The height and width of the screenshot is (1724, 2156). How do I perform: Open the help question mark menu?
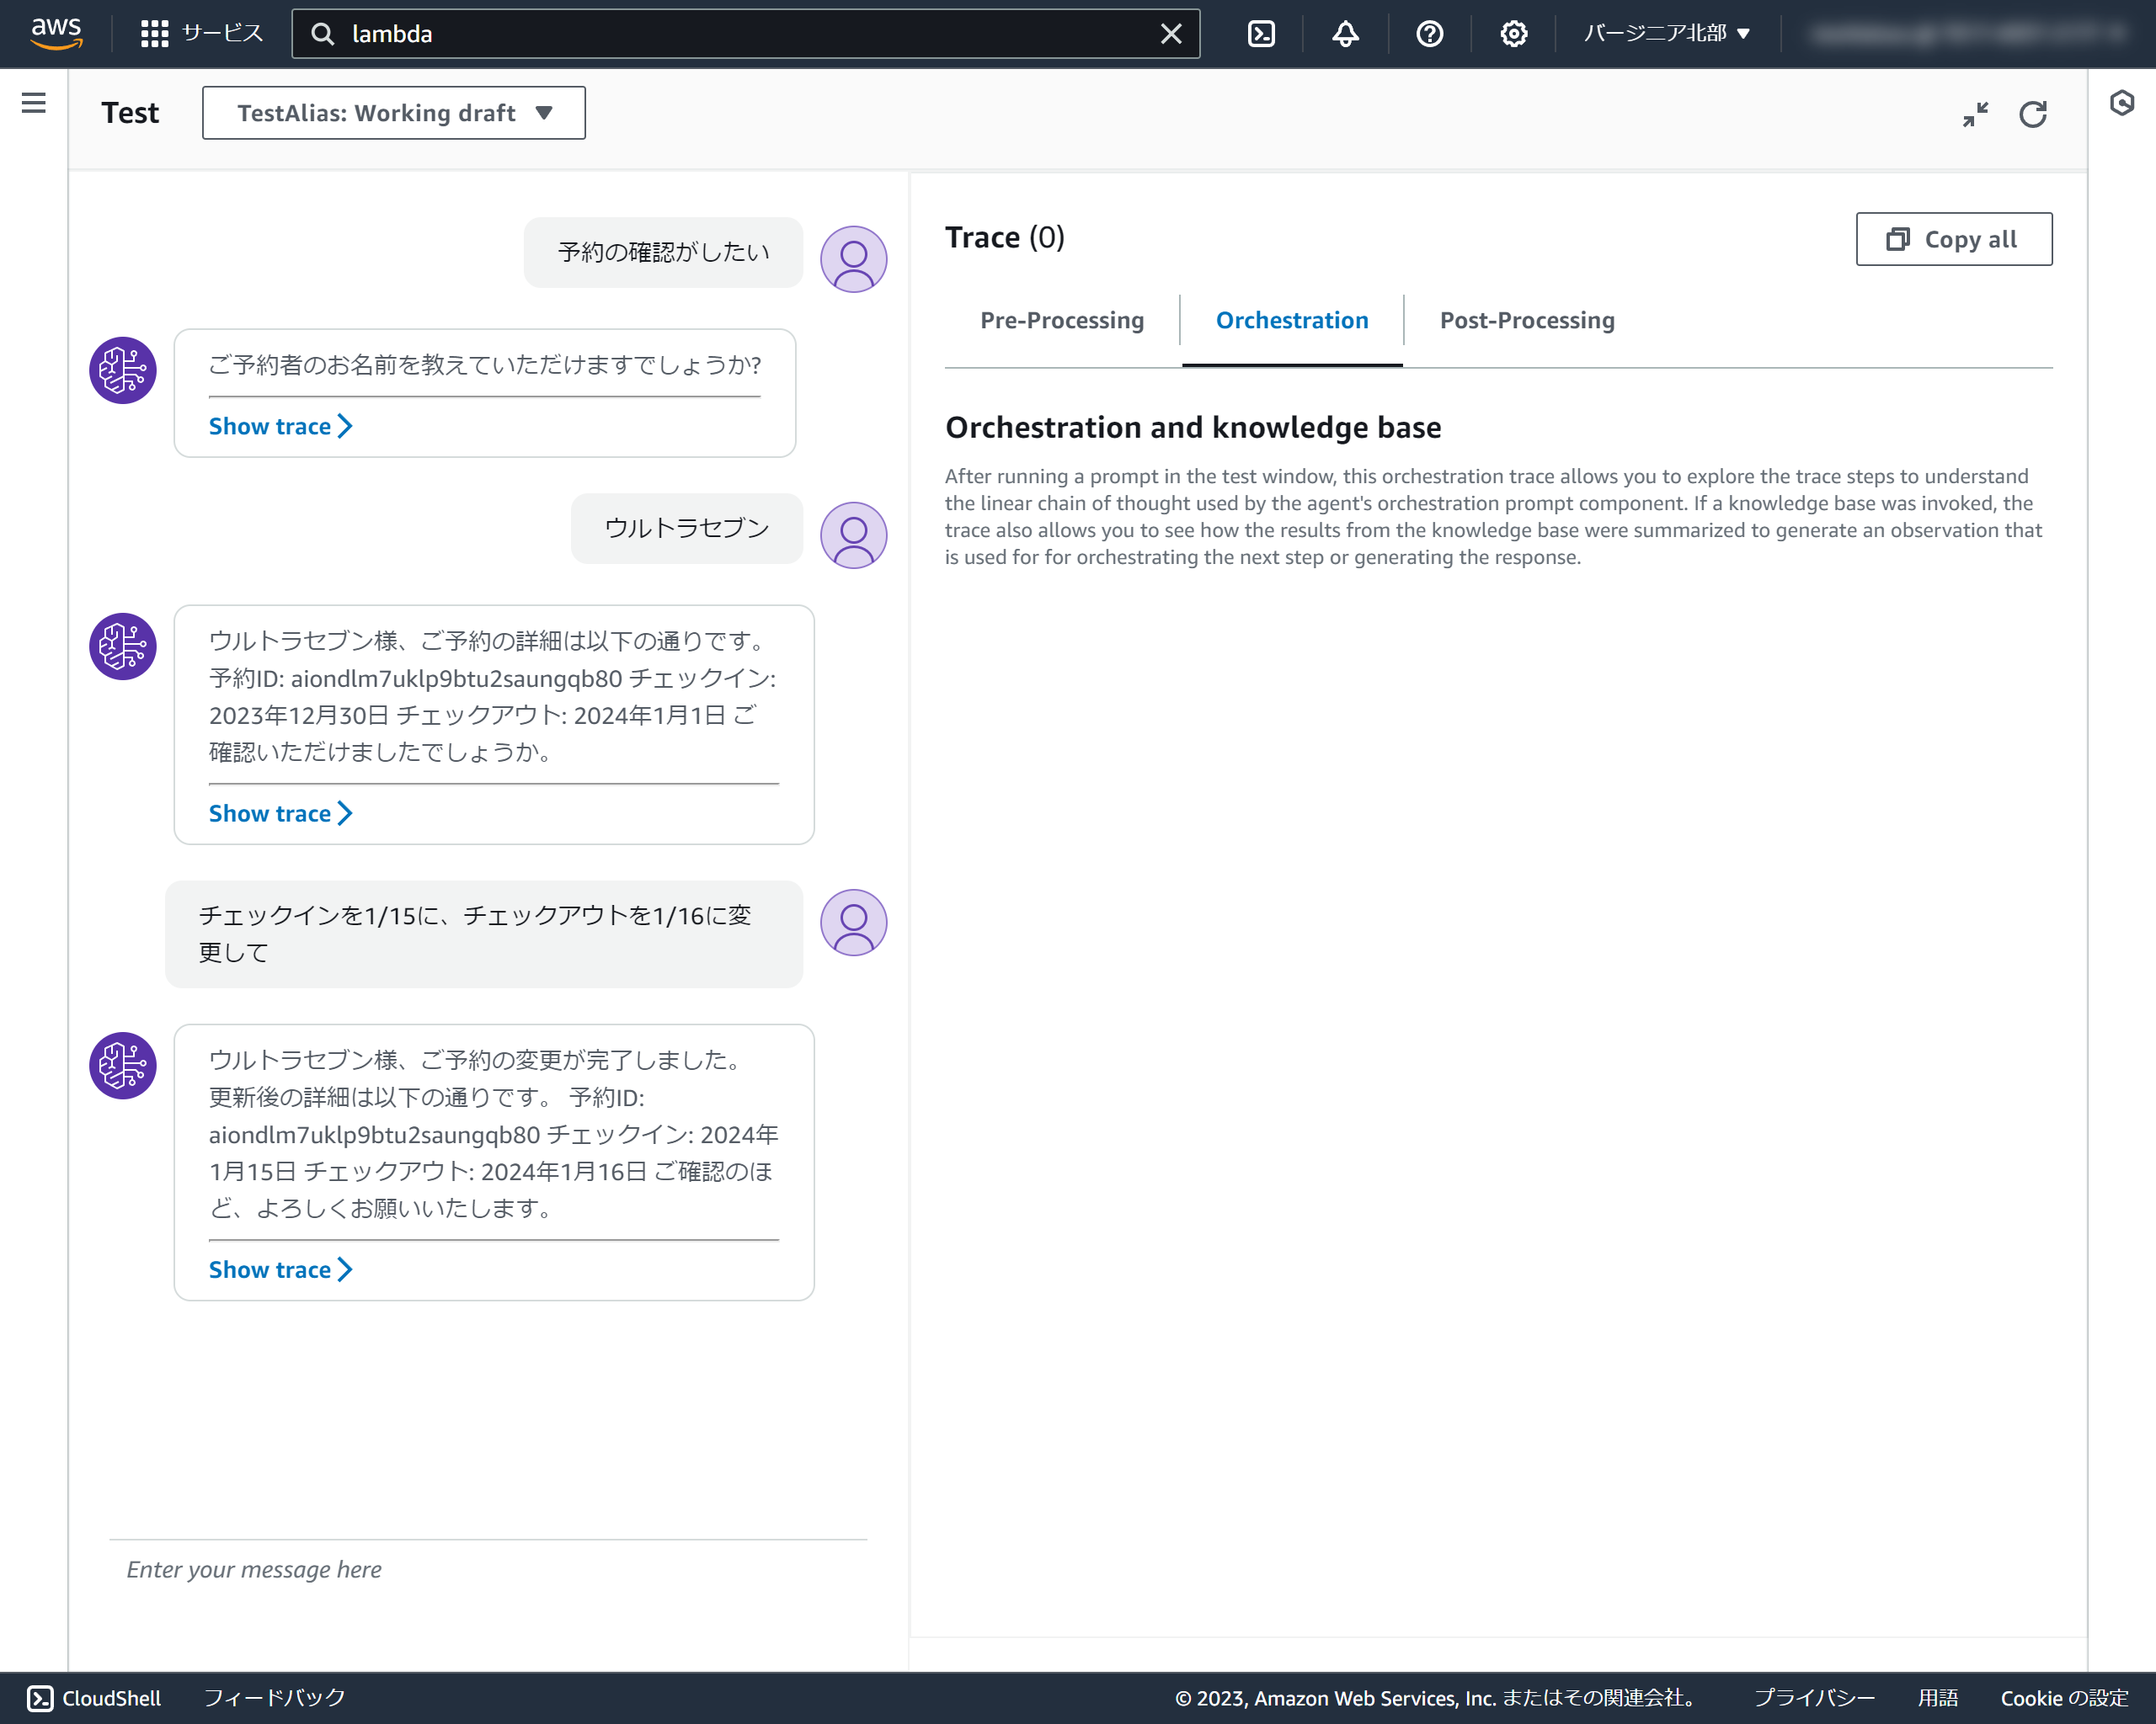coord(1429,34)
